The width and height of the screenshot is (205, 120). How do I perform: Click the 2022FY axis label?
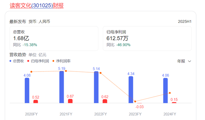pyautogui.click(x=101, y=114)
